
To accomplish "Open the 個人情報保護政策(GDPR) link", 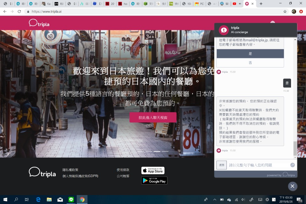I will 80,176.
